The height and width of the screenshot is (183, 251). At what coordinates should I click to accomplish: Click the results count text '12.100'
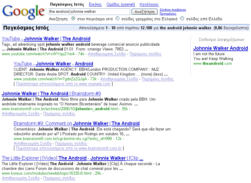[x=146, y=28]
